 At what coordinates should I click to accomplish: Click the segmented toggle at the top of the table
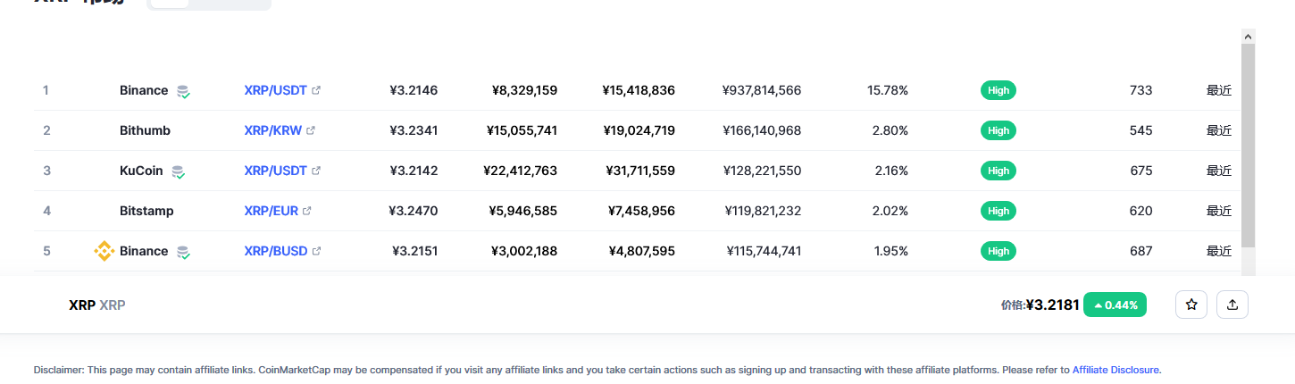[209, 4]
